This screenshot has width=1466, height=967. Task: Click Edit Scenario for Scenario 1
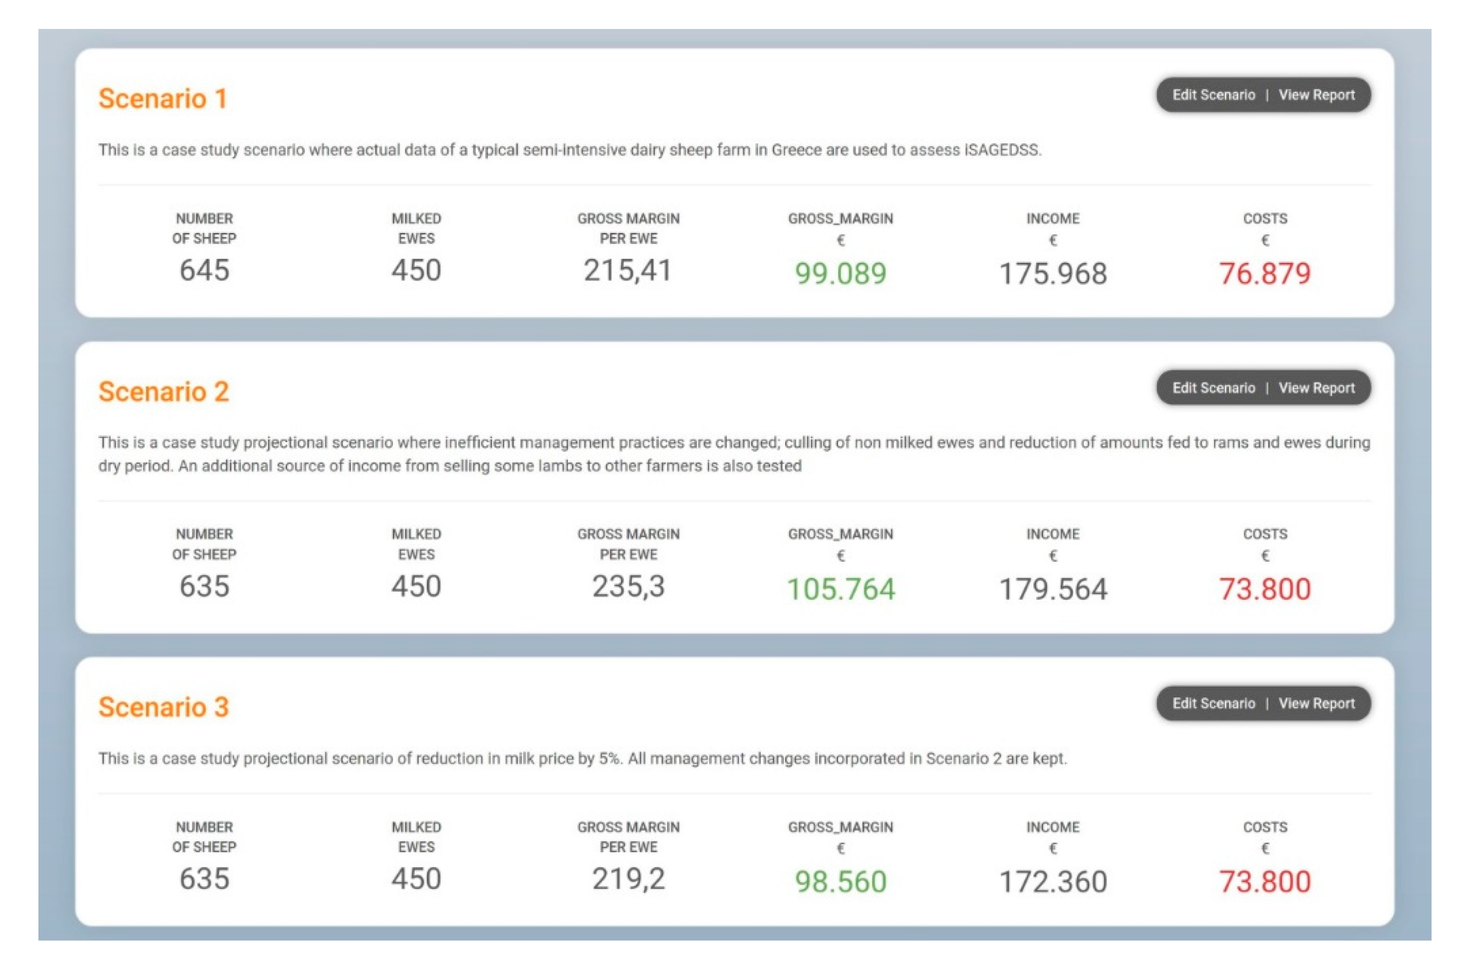1213,95
